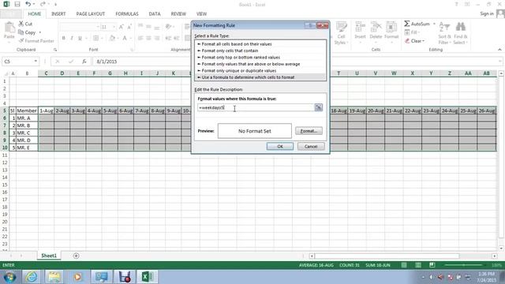Open the Name Box dropdown arrow
The width and height of the screenshot is (505, 284).
(36, 62)
